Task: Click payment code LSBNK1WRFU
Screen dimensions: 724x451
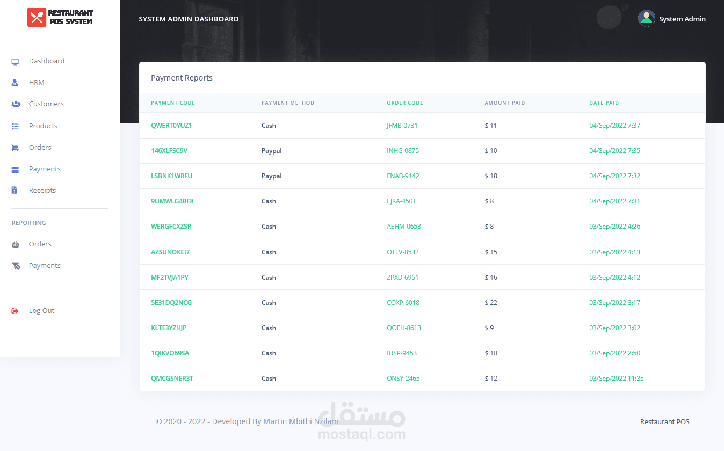Action: [x=171, y=176]
